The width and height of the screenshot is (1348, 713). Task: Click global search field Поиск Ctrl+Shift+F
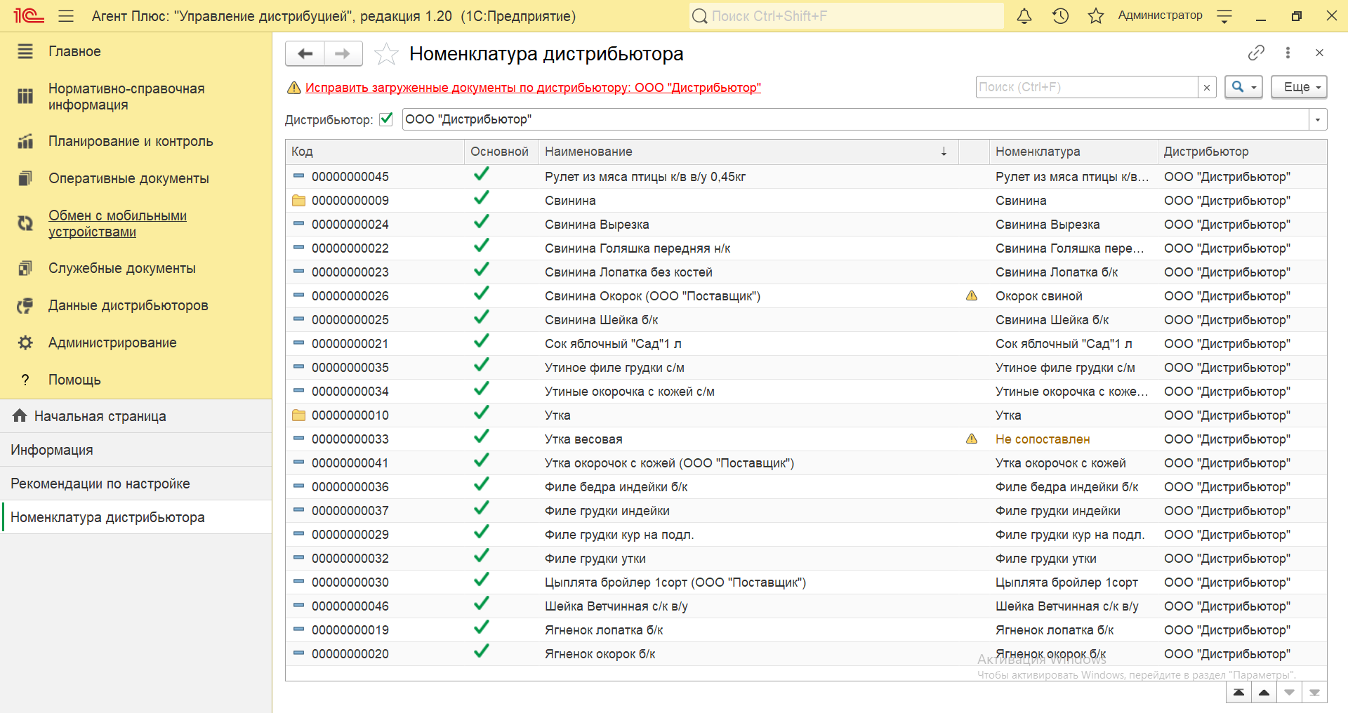pos(847,15)
